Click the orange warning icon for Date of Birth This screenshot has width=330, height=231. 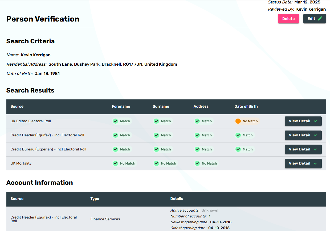(x=238, y=121)
